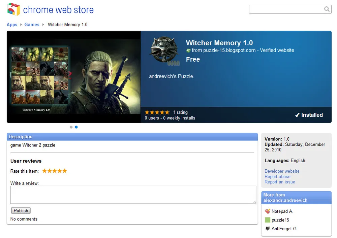Click the Installed button
This screenshot has width=337, height=238.
[309, 115]
